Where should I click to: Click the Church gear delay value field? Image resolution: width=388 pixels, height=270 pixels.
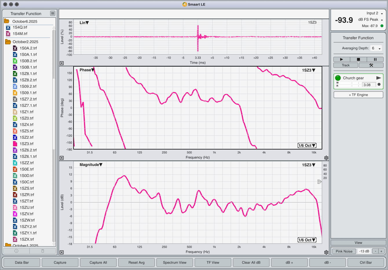point(369,85)
